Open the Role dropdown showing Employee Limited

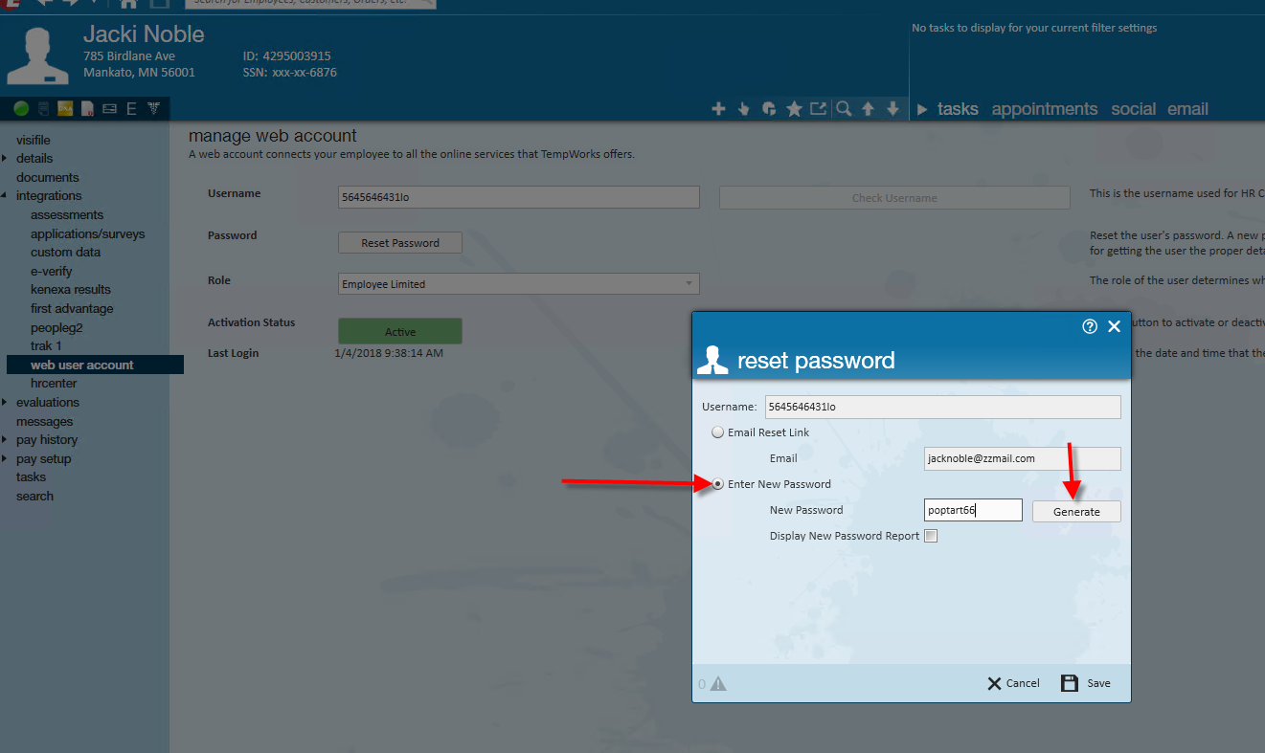coord(519,284)
